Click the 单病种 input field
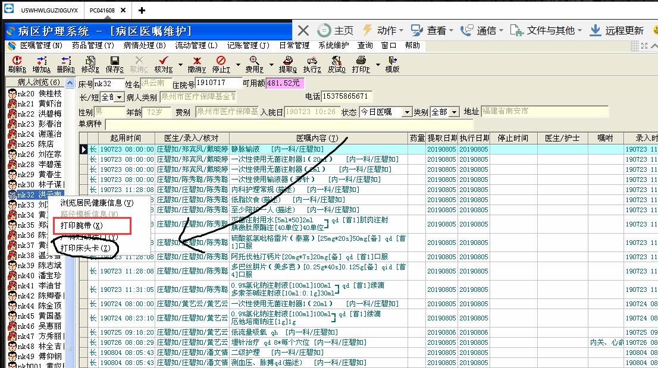The width and height of the screenshot is (658, 368). pyautogui.click(x=289, y=124)
